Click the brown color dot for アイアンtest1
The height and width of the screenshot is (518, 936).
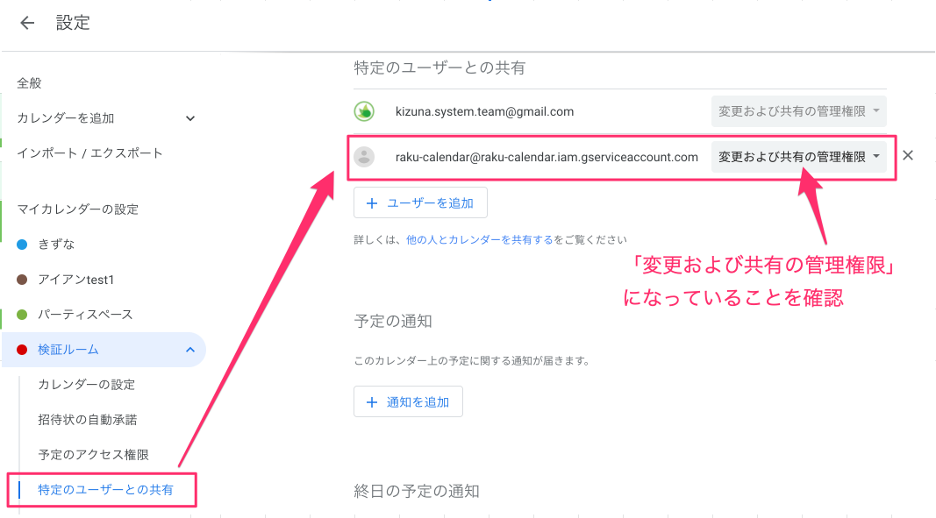pyautogui.click(x=22, y=280)
